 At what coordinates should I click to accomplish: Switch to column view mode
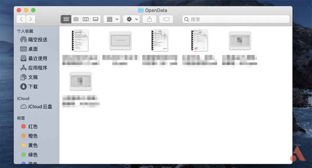[85, 20]
